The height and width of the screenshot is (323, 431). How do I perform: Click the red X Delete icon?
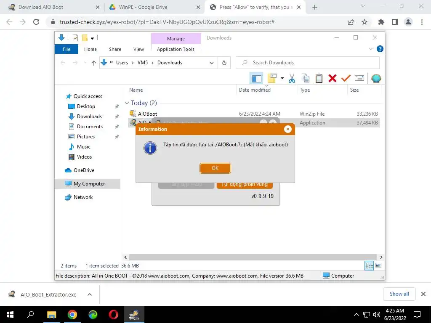pyautogui.click(x=333, y=78)
